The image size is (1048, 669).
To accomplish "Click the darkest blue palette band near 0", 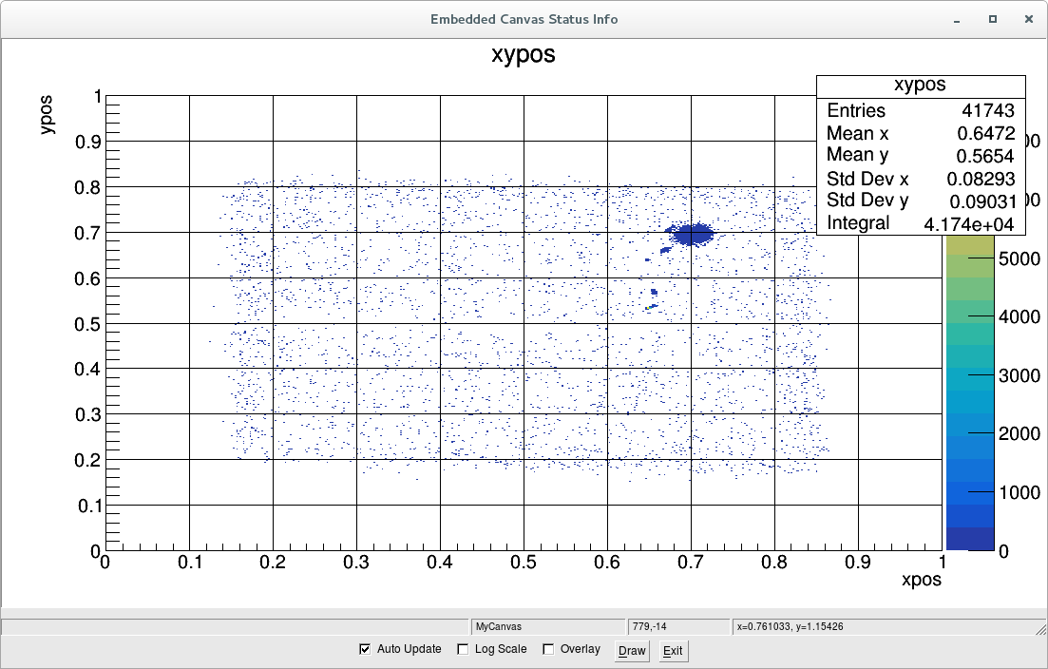I will click(969, 538).
